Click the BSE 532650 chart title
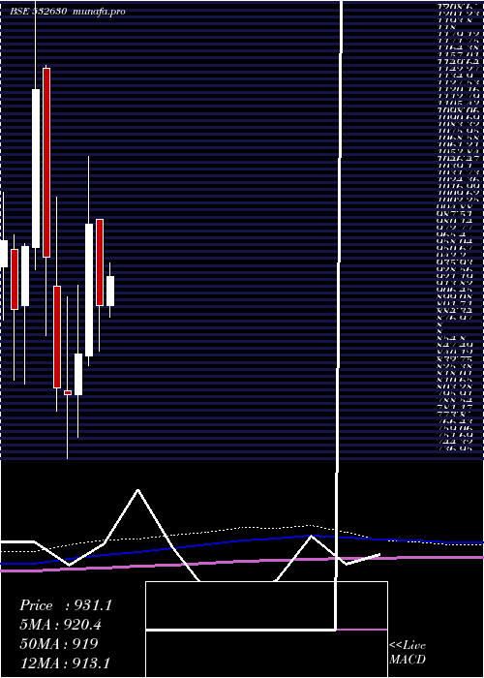The height and width of the screenshot is (678, 484). click(x=39, y=12)
